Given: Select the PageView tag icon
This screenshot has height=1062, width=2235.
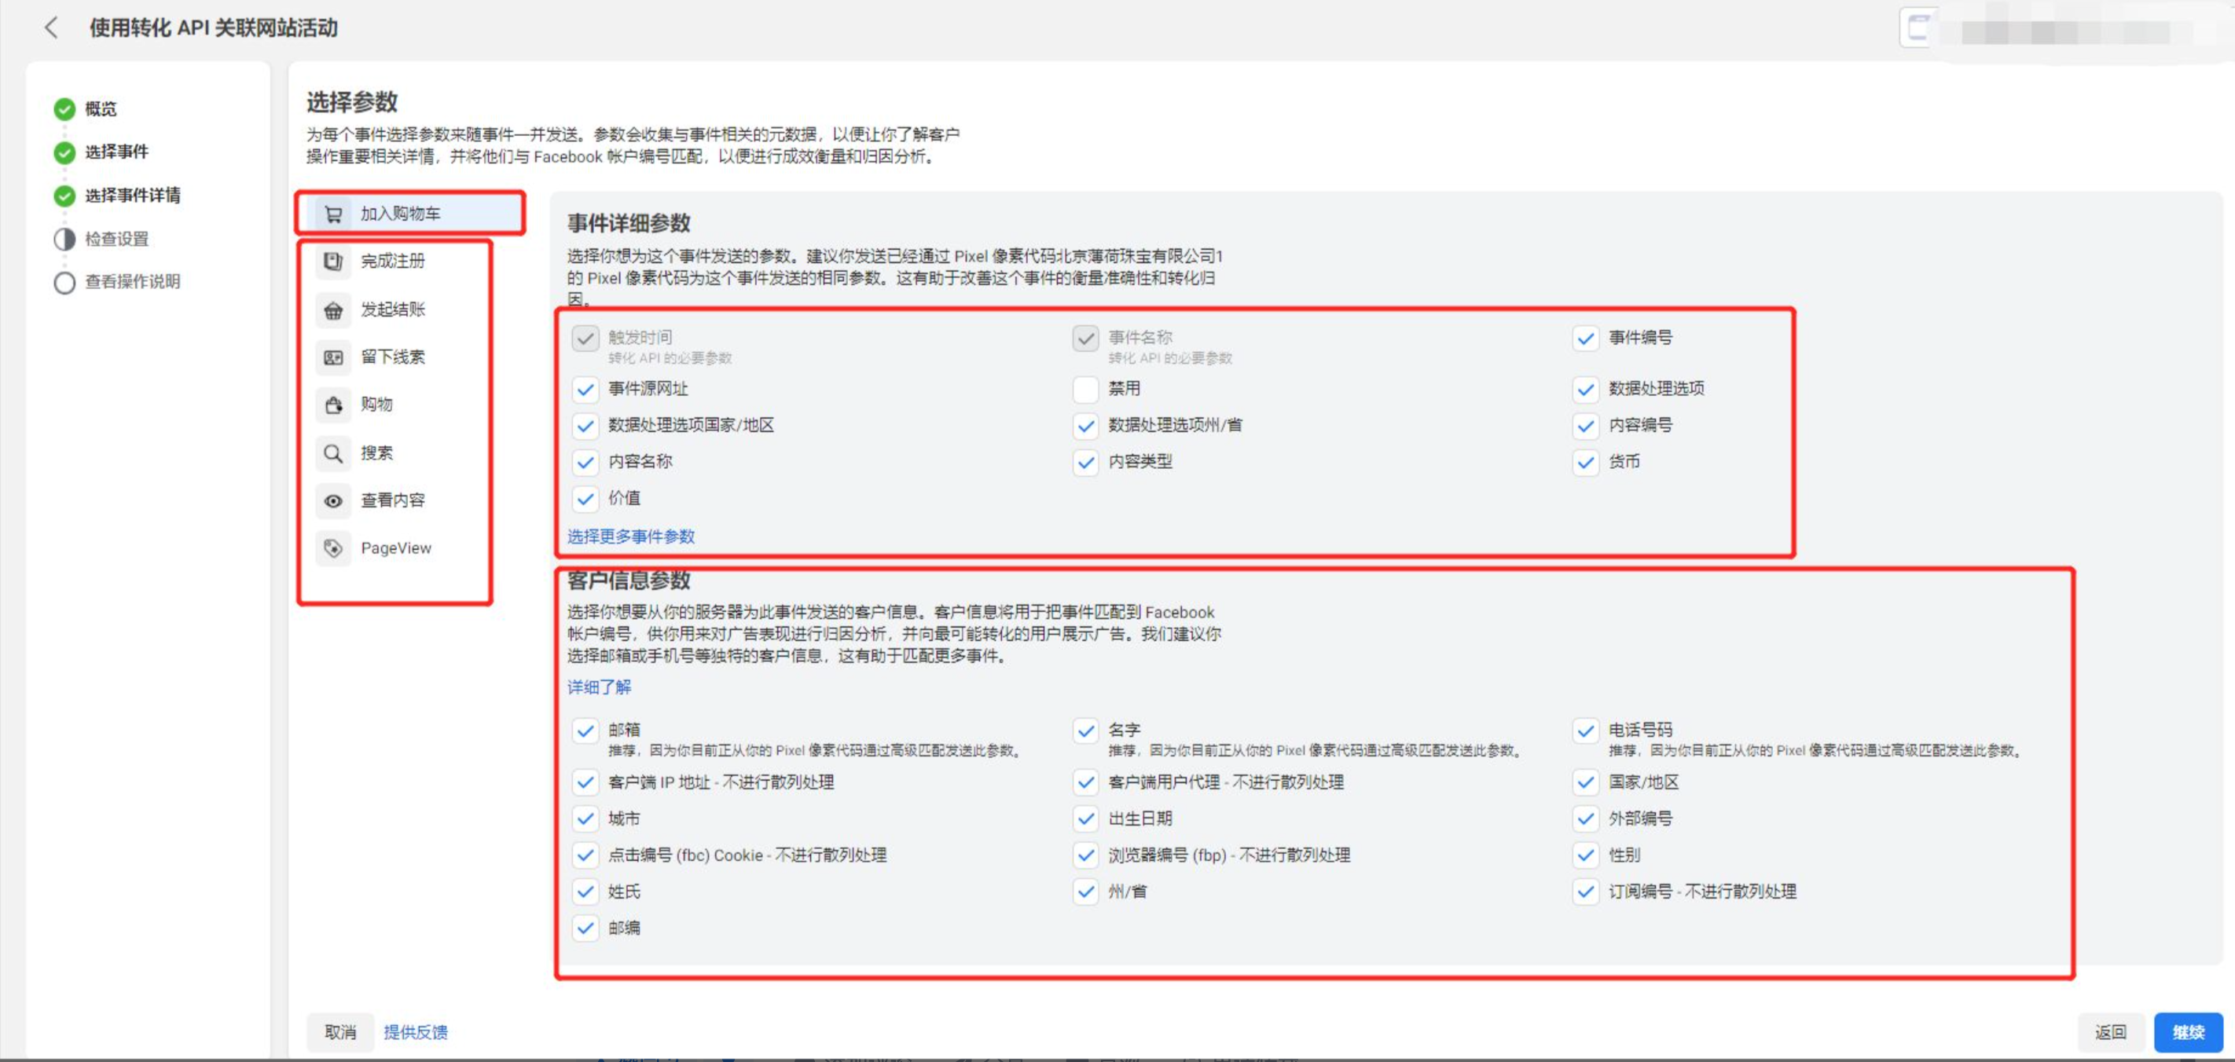Looking at the screenshot, I should click(334, 547).
